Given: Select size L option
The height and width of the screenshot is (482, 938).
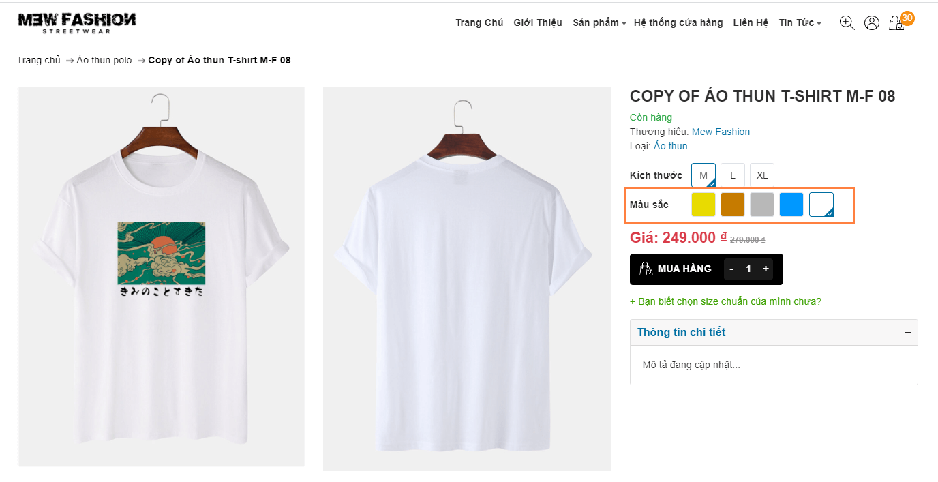Looking at the screenshot, I should coord(733,175).
